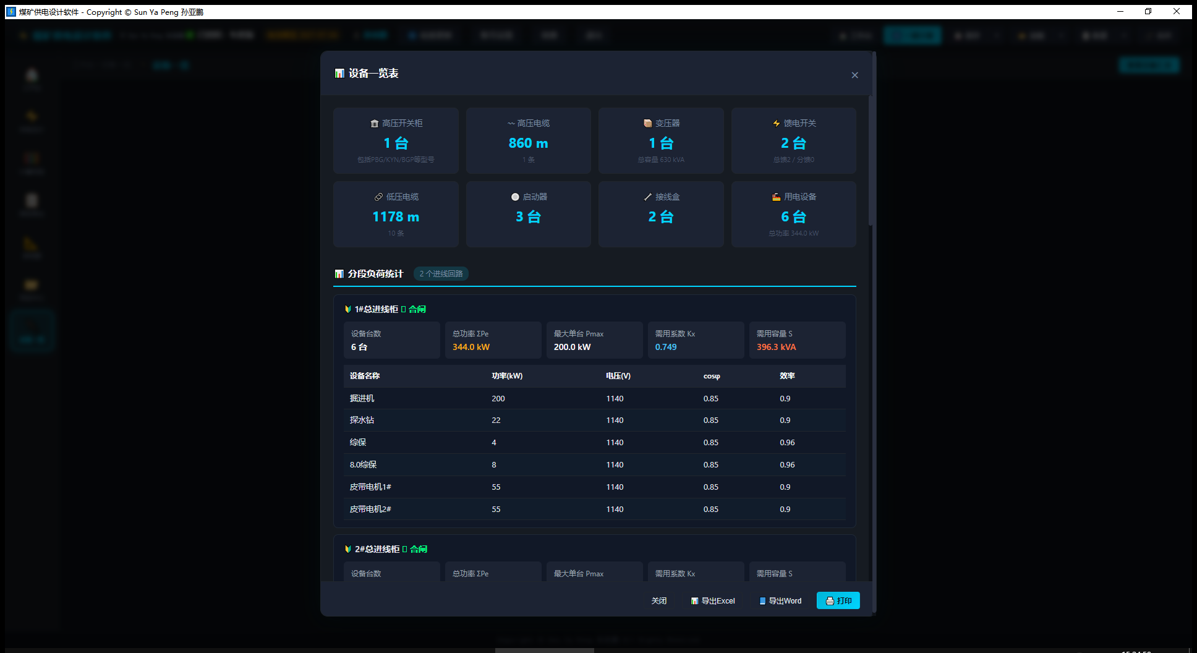
Task: Click the 最大单台 200.0 kW stat box
Action: click(595, 340)
